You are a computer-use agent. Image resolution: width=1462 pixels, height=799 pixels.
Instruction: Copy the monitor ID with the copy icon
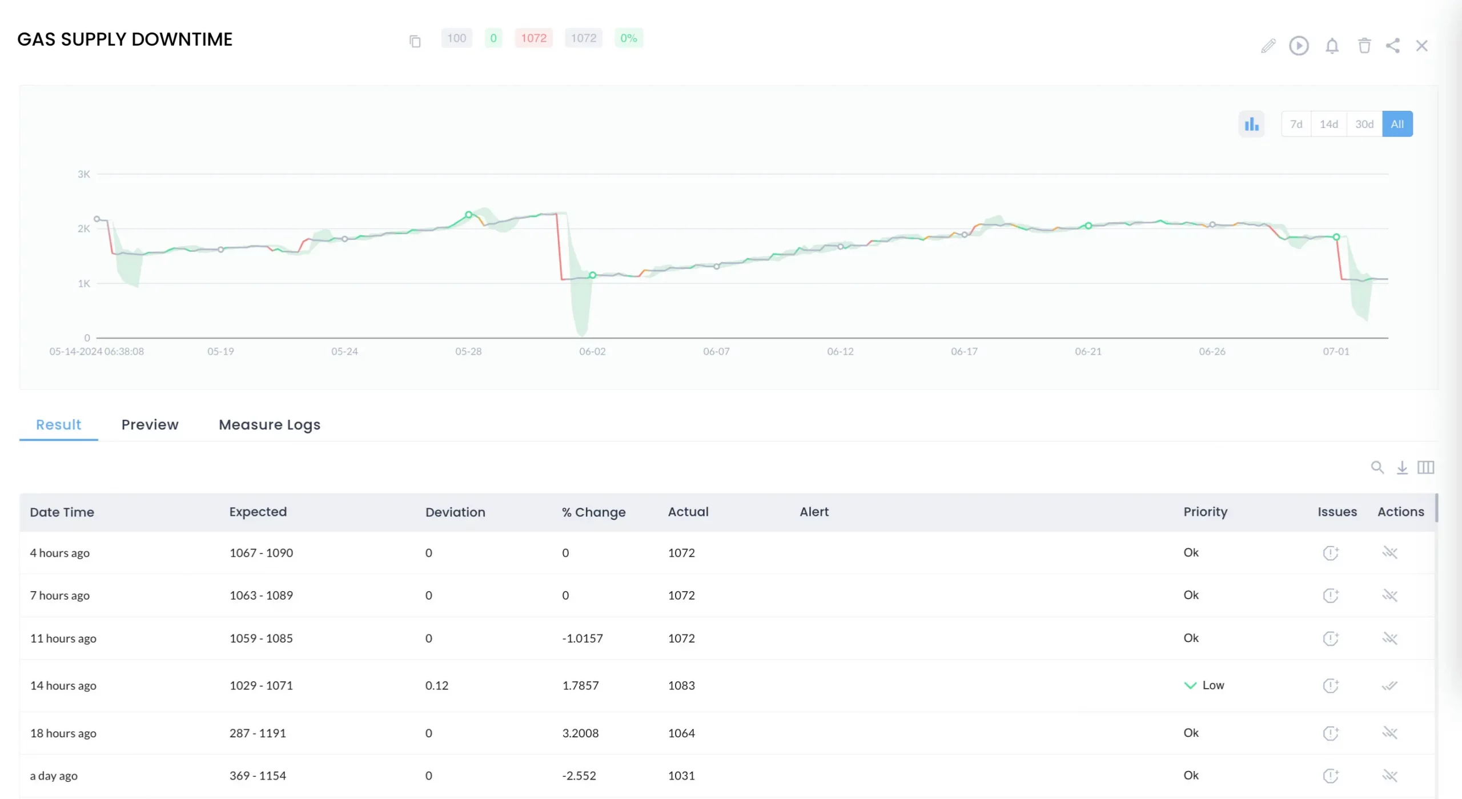[415, 41]
